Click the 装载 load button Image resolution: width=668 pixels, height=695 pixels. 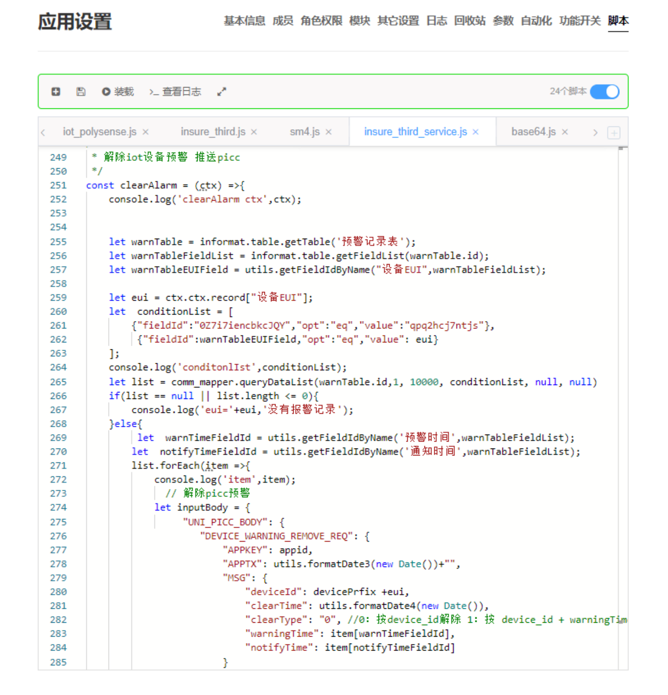pyautogui.click(x=118, y=92)
